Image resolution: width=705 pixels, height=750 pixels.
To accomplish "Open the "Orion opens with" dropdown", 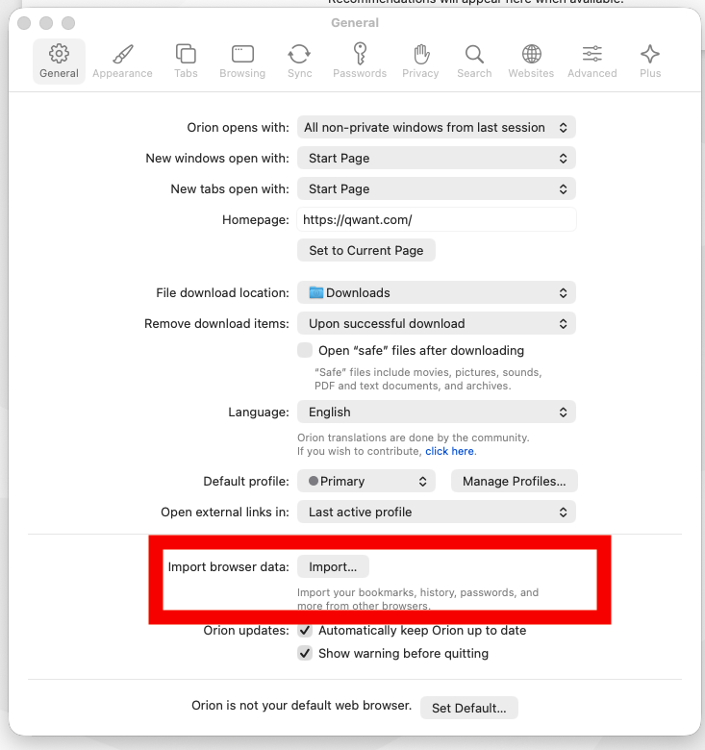I will [437, 127].
